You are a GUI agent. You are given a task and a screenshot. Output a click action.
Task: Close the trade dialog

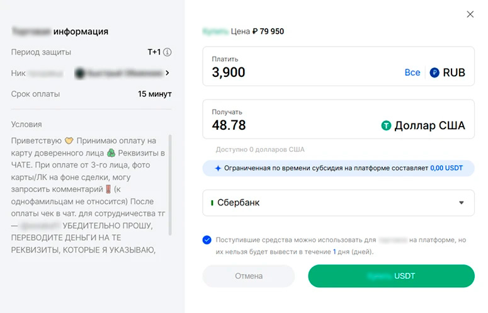(470, 14)
